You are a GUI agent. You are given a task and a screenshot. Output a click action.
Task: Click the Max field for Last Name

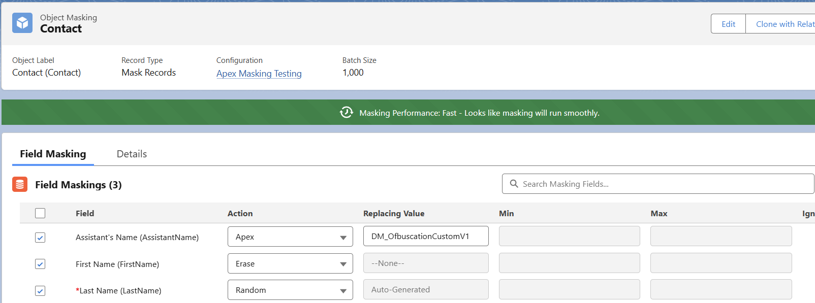tap(720, 290)
